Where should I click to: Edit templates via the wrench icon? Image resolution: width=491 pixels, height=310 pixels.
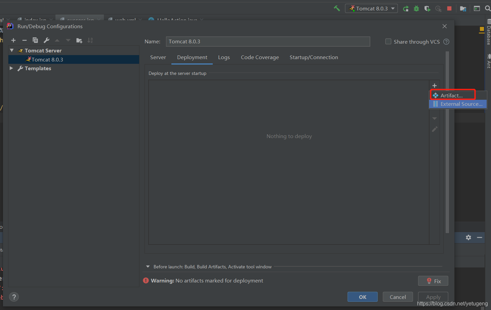[46, 40]
